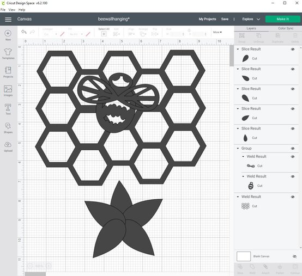Viewport: 302px width, 276px height.
Task: Open My Projects link
Action: [208, 19]
